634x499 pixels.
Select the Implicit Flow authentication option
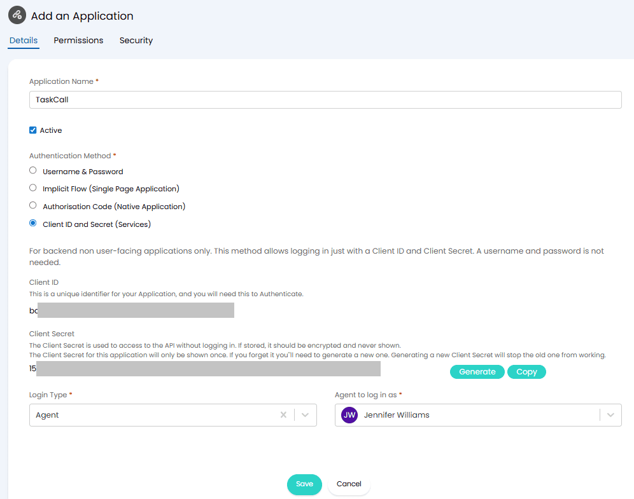coord(32,188)
